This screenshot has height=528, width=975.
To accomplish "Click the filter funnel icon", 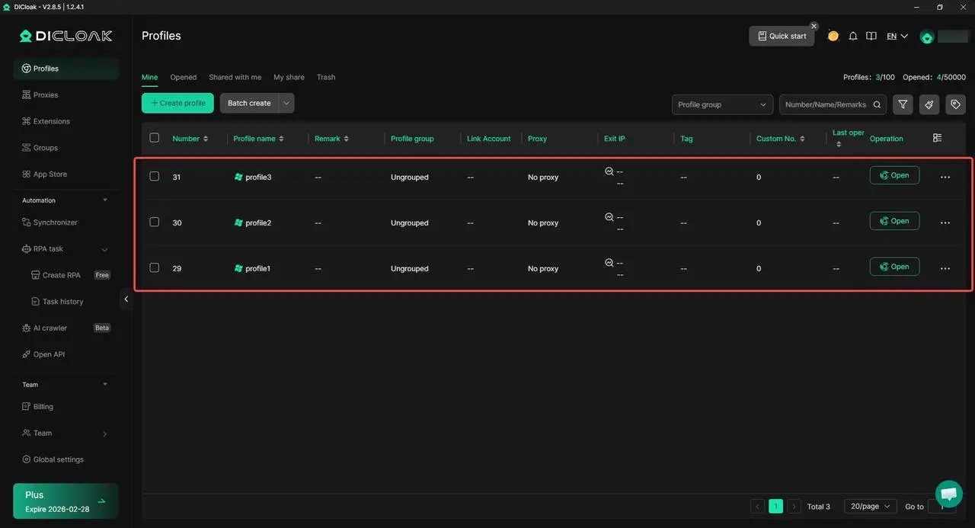I will point(903,104).
